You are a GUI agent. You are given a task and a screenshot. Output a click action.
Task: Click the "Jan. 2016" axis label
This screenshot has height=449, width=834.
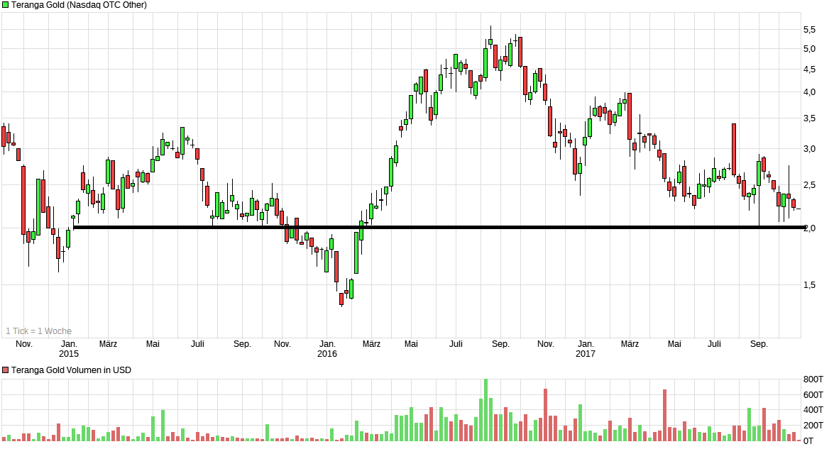(x=329, y=348)
